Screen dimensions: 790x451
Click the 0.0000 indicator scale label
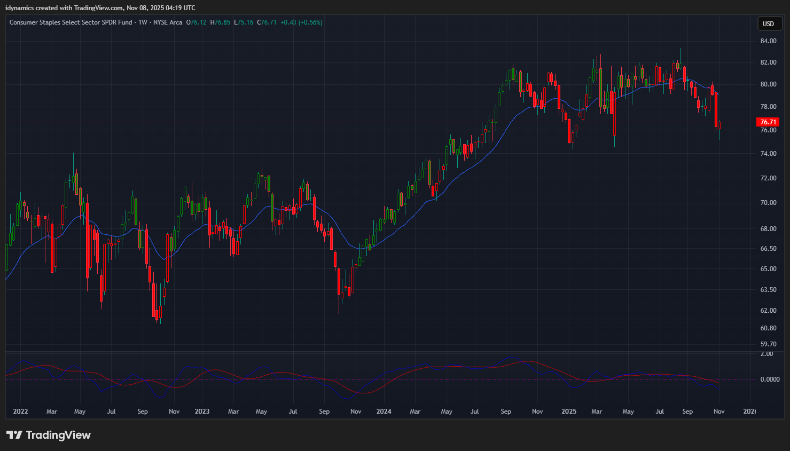pos(770,379)
